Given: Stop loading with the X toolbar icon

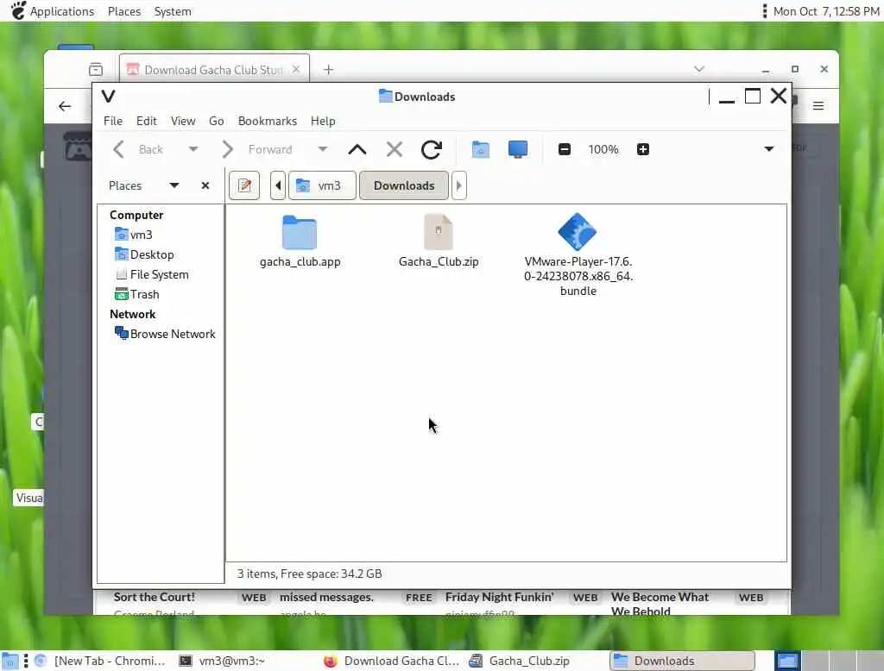Looking at the screenshot, I should 394,149.
